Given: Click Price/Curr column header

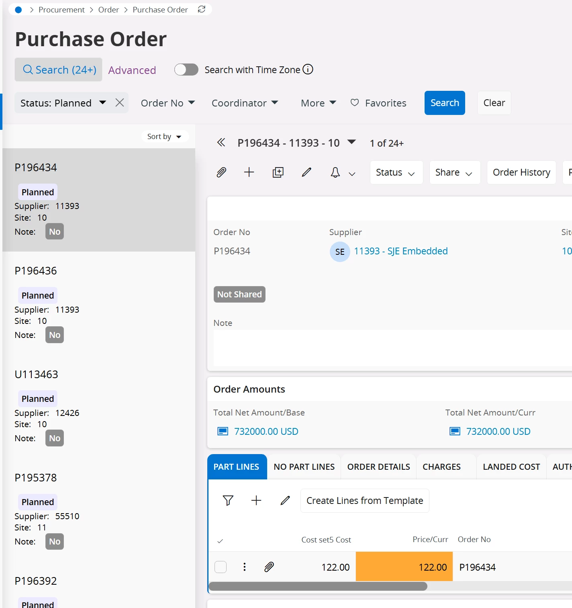Looking at the screenshot, I should coord(430,540).
